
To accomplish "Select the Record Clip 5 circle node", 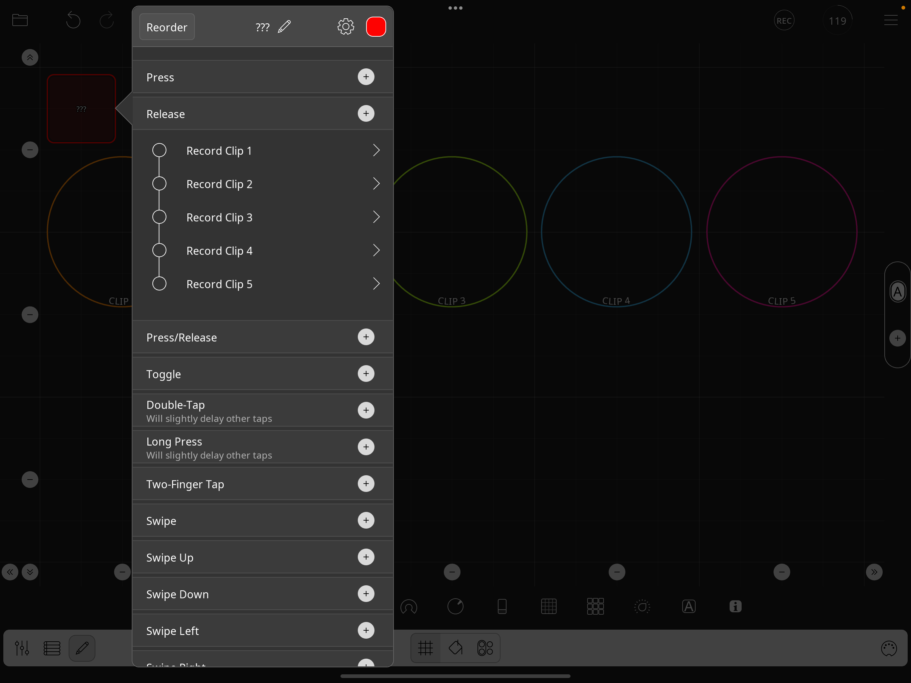I will (159, 284).
